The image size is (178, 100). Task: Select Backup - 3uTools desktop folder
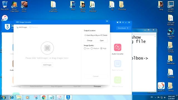pos(171,47)
